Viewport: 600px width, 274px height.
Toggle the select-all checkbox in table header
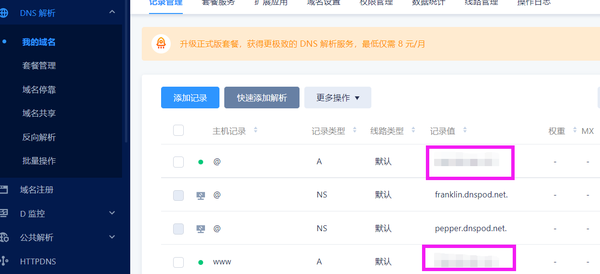click(178, 130)
